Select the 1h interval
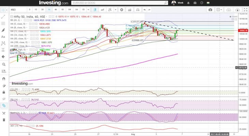 tap(49, 10)
